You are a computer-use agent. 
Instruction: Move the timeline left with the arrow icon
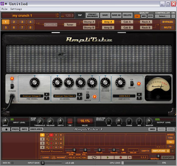157,147
